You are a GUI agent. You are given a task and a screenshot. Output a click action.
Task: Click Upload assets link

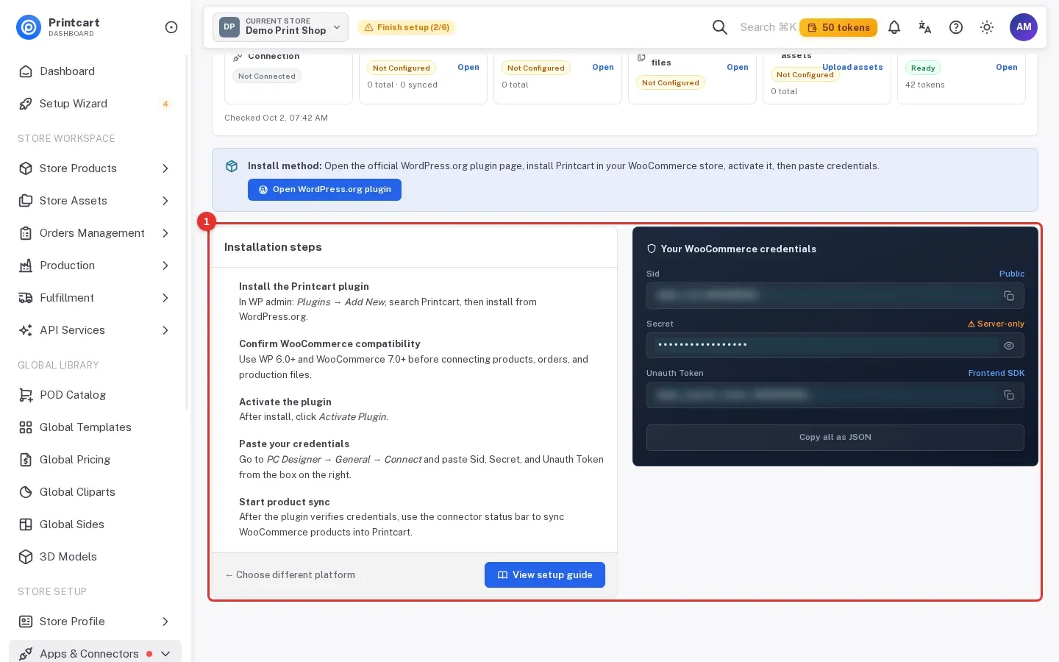pyautogui.click(x=852, y=67)
